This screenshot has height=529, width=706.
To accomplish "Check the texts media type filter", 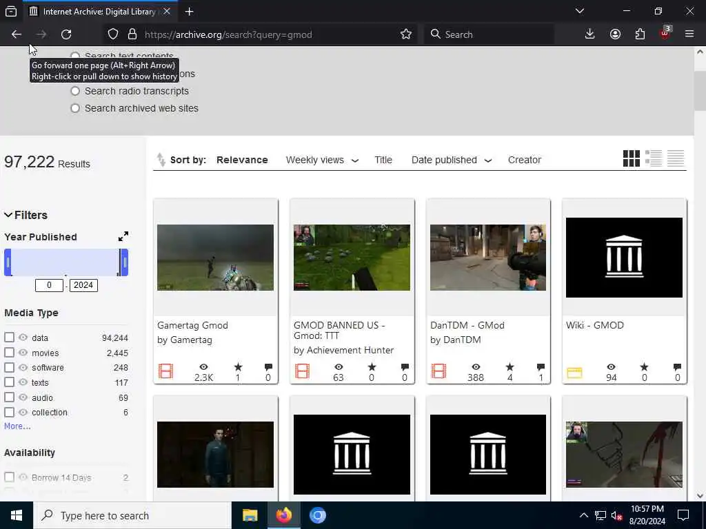I will click(10, 382).
